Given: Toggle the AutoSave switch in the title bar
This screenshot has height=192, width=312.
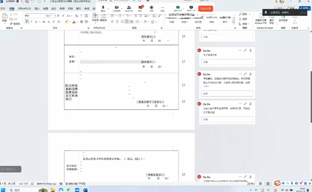Looking at the screenshot, I should [18, 2].
